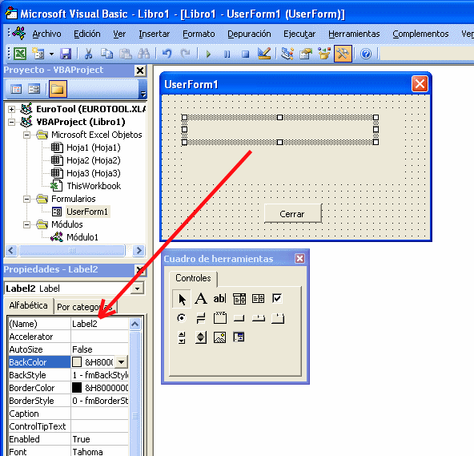Open Find with the binoculars icon
The image size is (474, 456).
coord(144,54)
